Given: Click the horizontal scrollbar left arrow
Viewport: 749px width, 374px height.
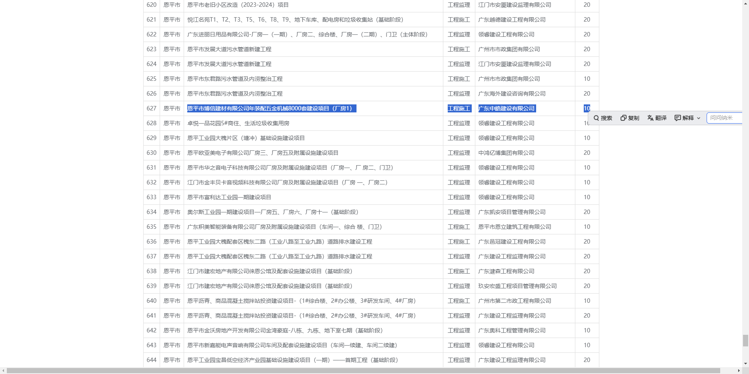Looking at the screenshot, I should point(3,371).
